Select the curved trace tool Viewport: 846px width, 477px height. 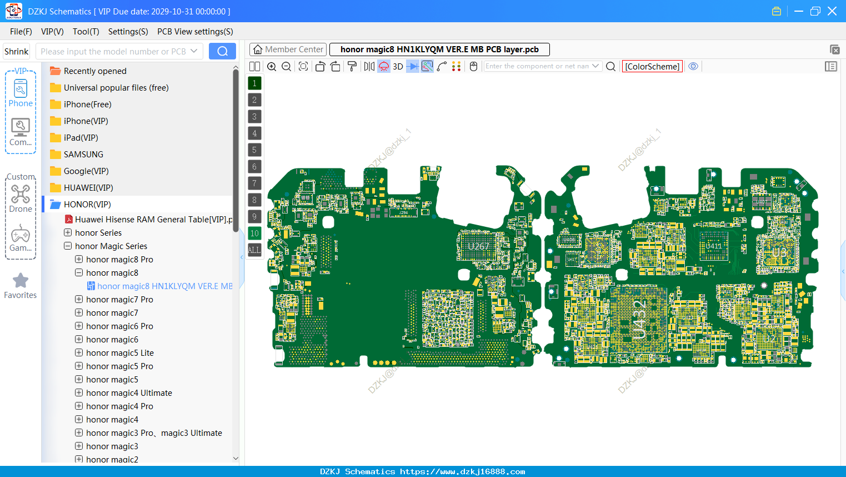click(x=442, y=66)
